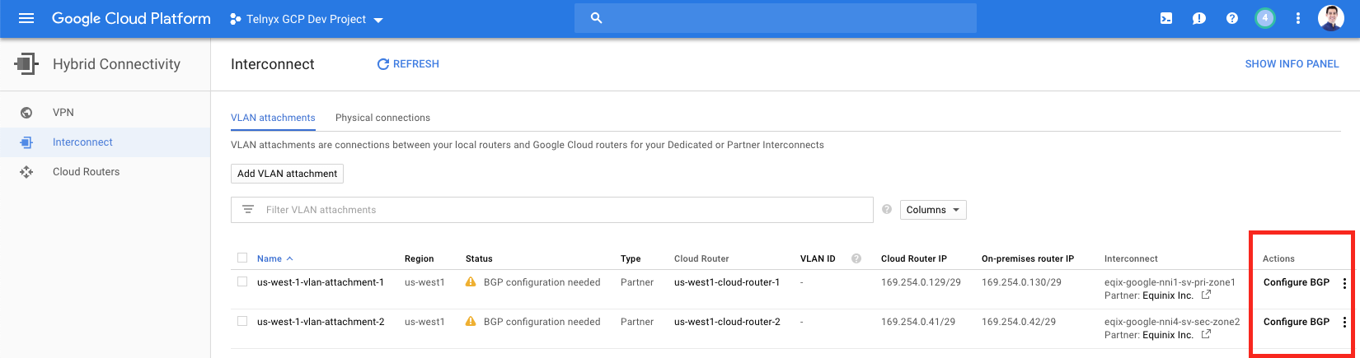Open the feedback alert icon
The width and height of the screenshot is (1360, 358).
tap(1199, 18)
